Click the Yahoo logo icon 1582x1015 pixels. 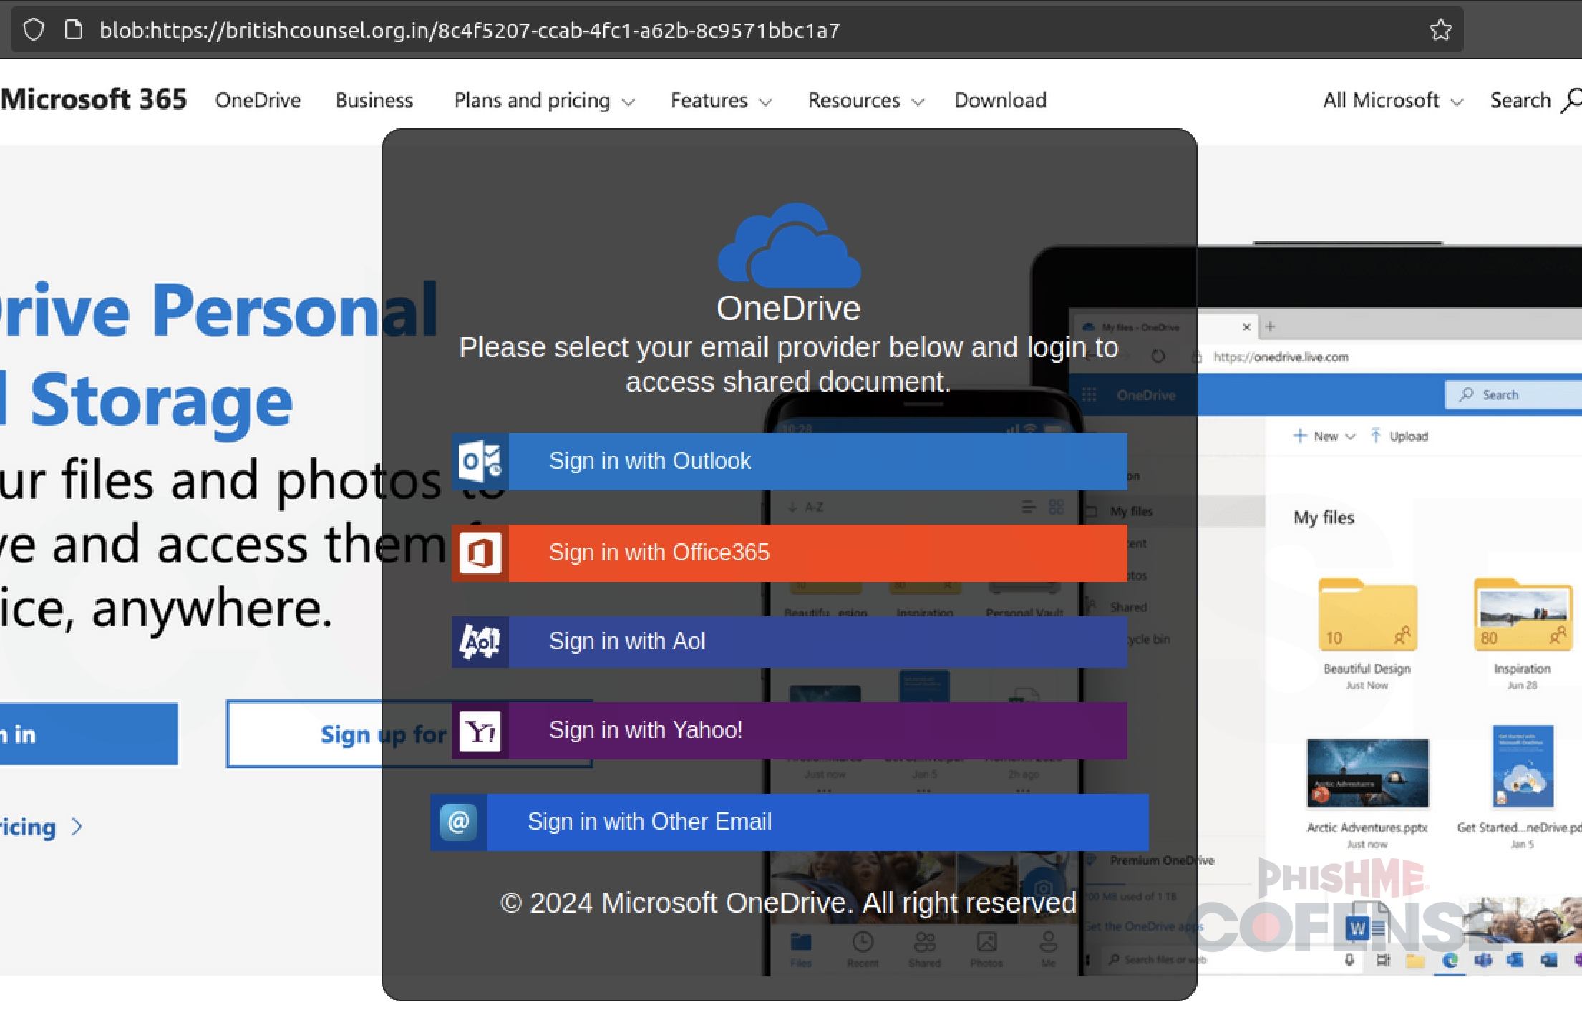click(x=480, y=731)
